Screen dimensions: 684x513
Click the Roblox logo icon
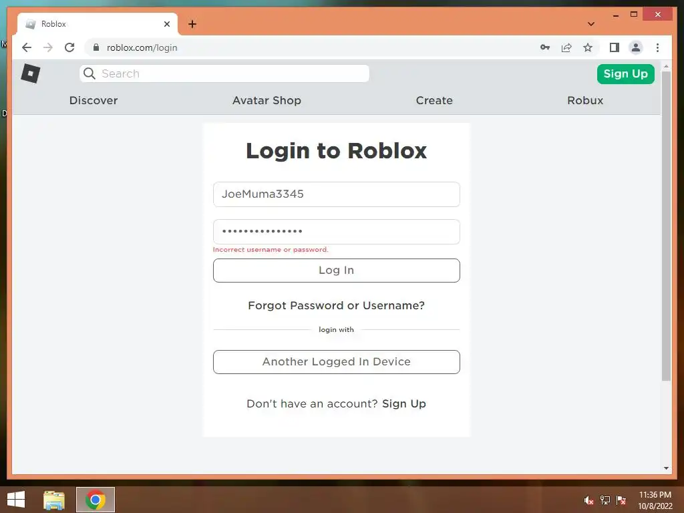pyautogui.click(x=31, y=73)
